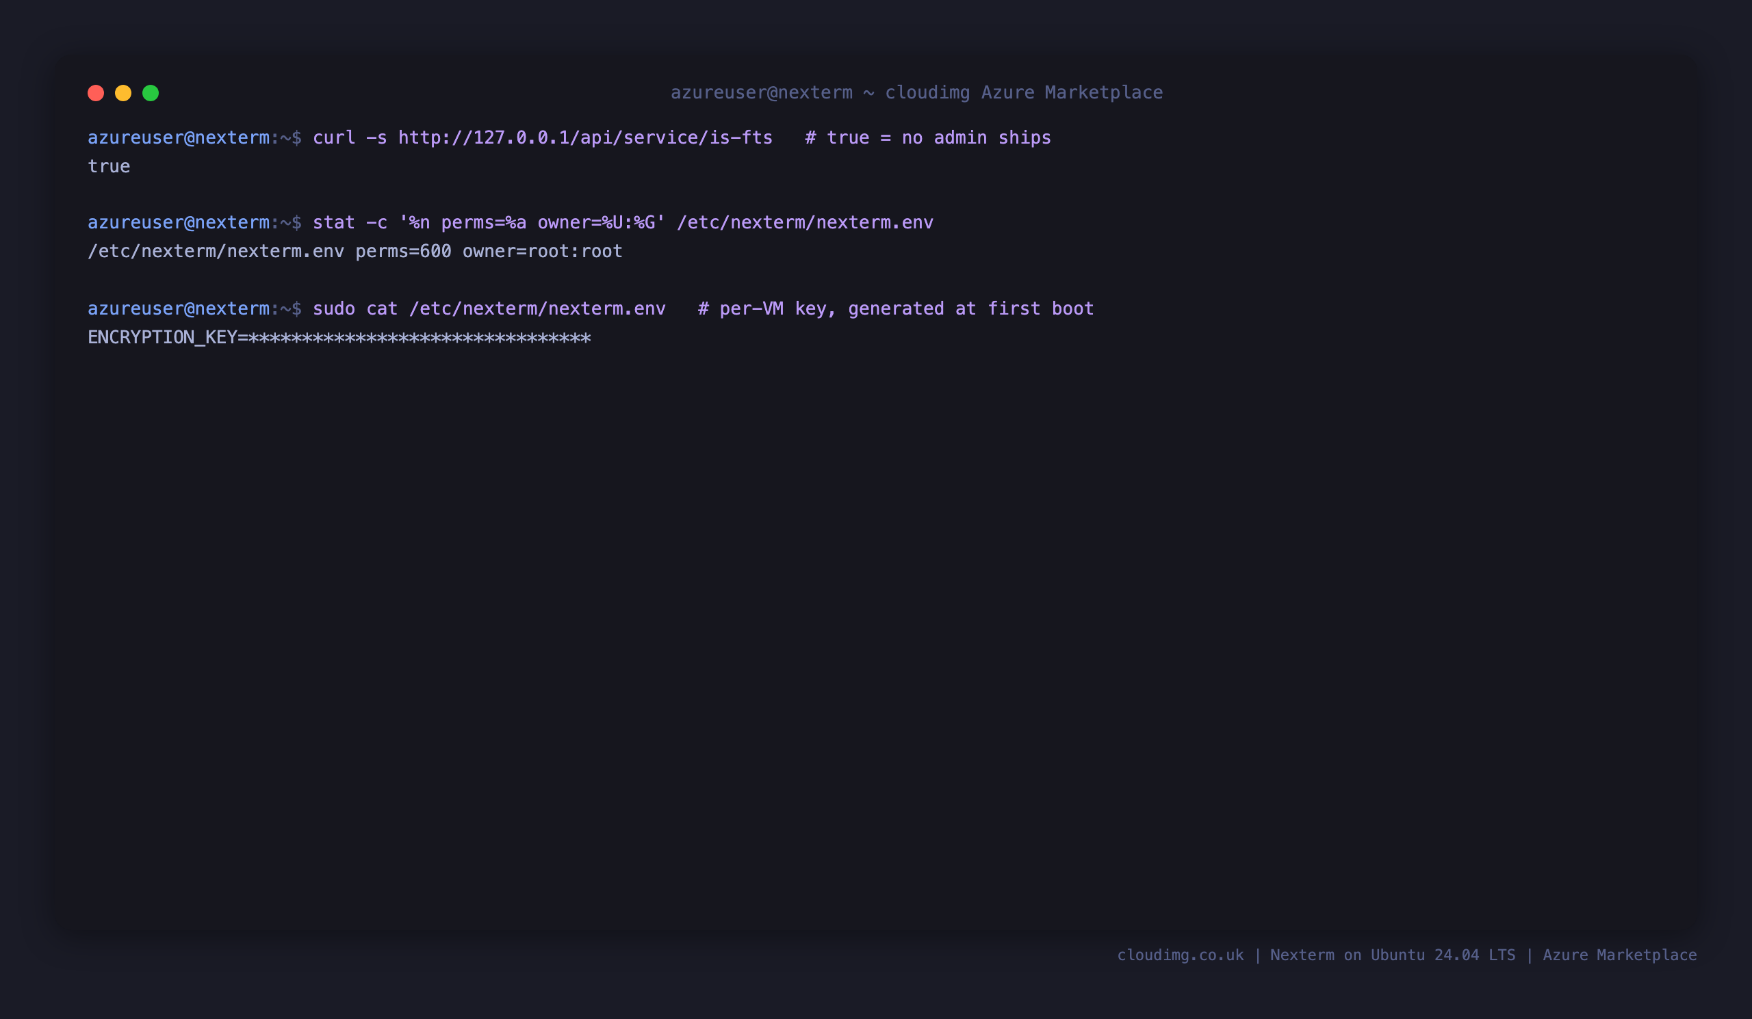Click the output 'perms=600 owner=root:root'
This screenshot has height=1019, width=1752.
(x=489, y=252)
